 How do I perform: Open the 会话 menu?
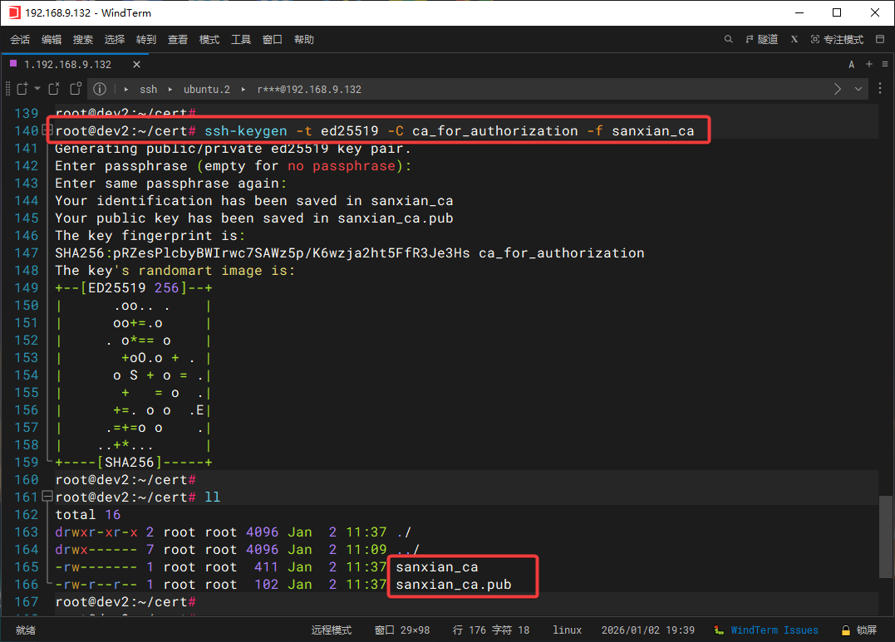pyautogui.click(x=20, y=39)
